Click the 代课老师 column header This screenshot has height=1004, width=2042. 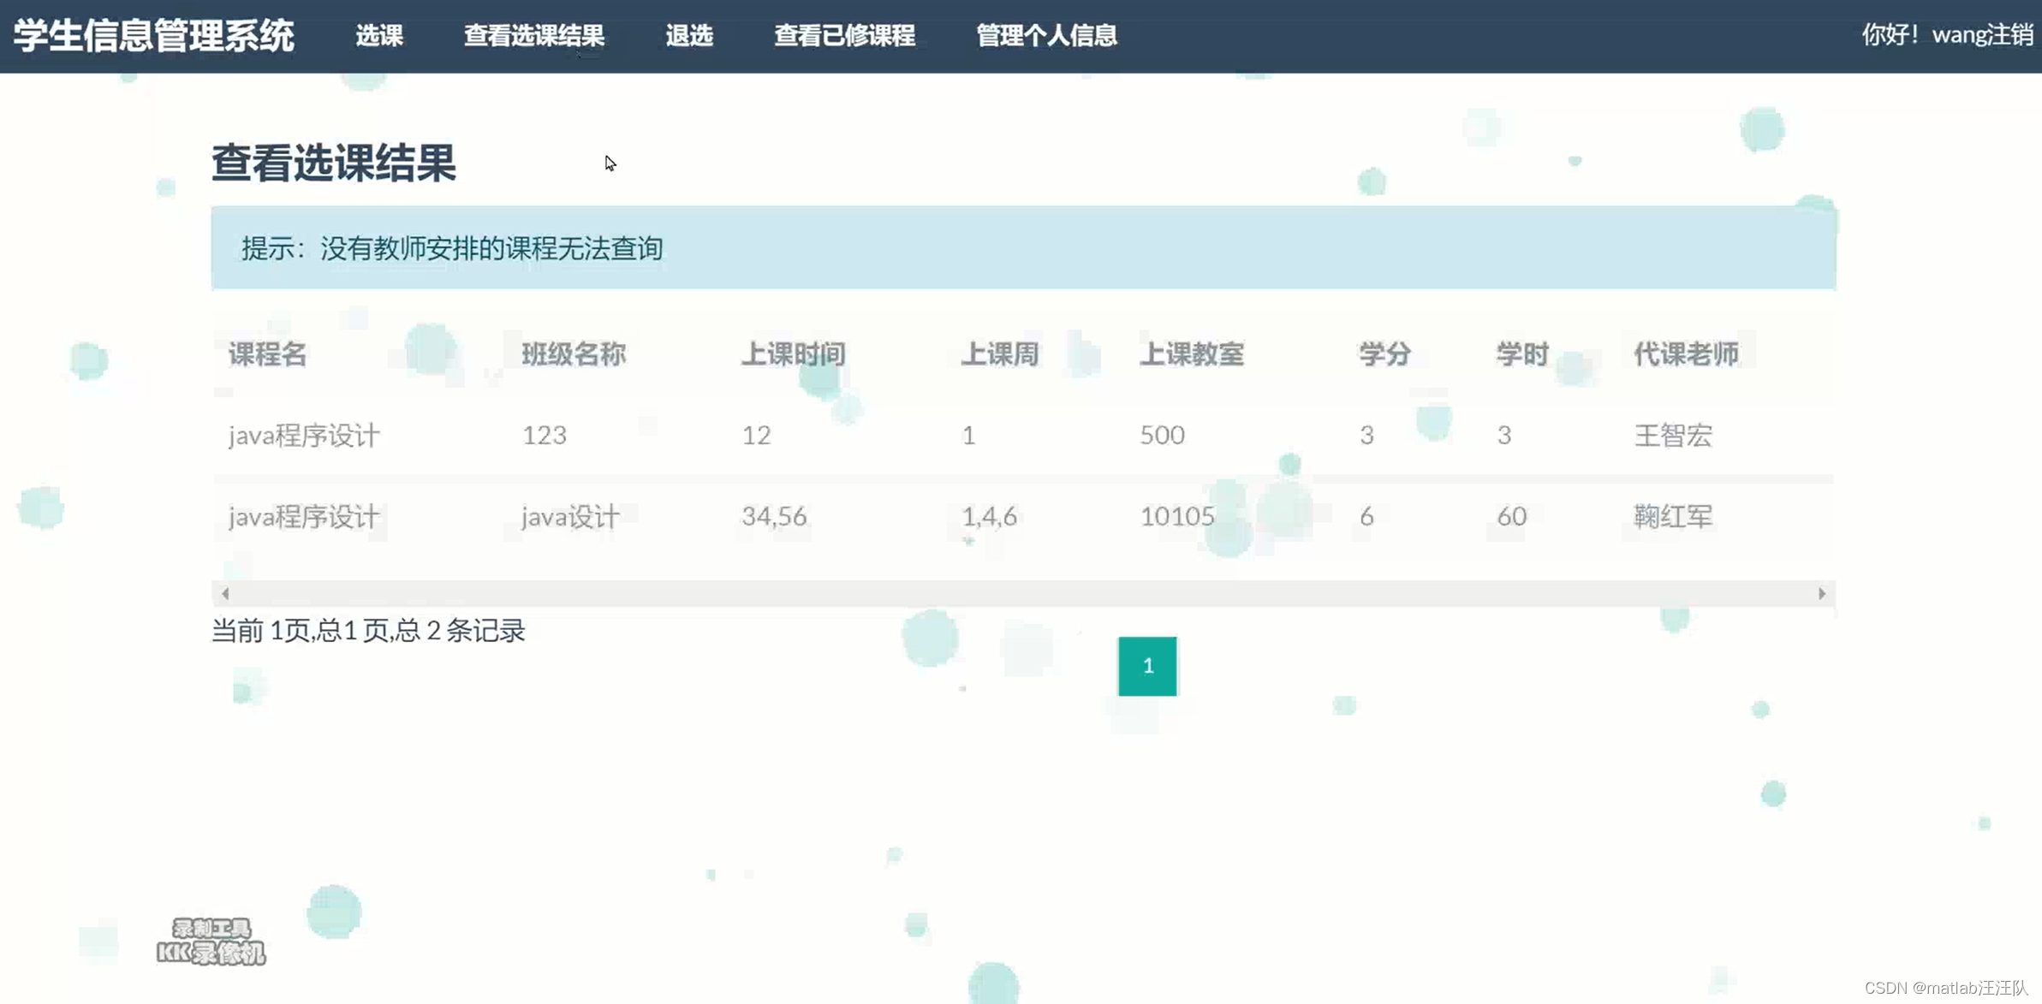pos(1685,353)
